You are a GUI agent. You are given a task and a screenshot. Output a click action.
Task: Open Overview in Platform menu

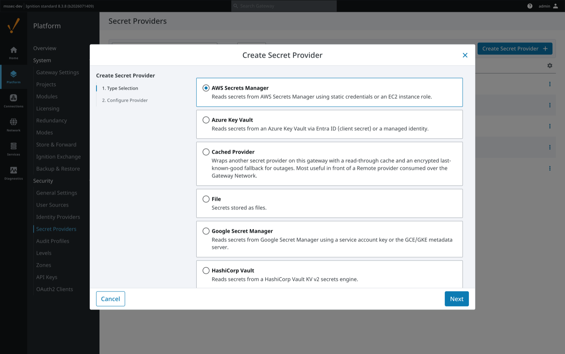click(x=44, y=48)
